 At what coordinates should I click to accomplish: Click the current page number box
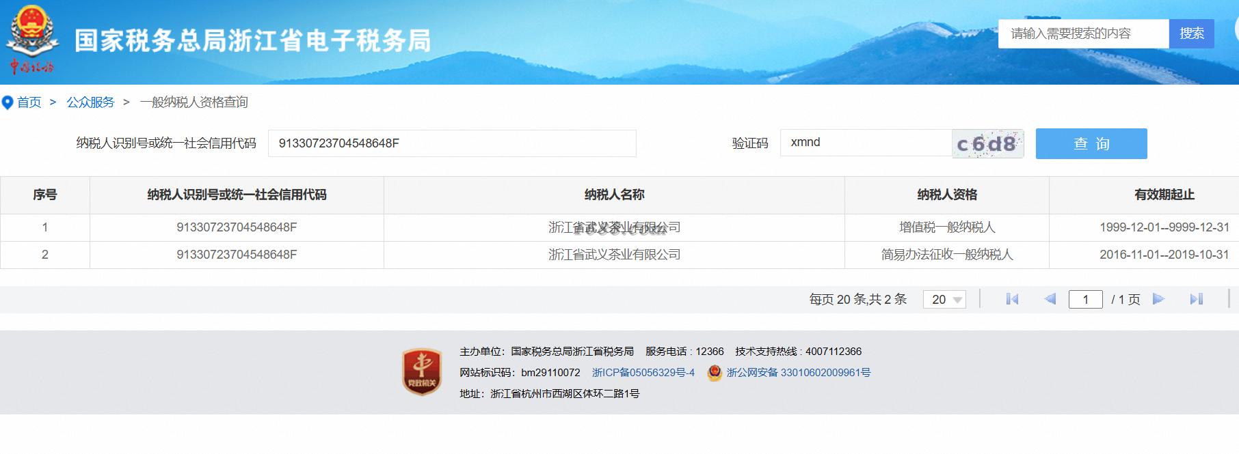1086,299
